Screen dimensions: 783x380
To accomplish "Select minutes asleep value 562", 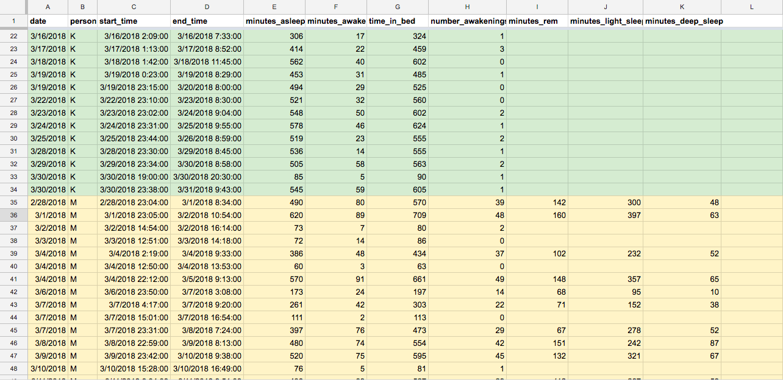I will pyautogui.click(x=274, y=62).
